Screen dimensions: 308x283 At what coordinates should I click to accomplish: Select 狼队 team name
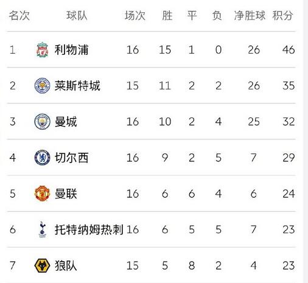click(x=66, y=265)
